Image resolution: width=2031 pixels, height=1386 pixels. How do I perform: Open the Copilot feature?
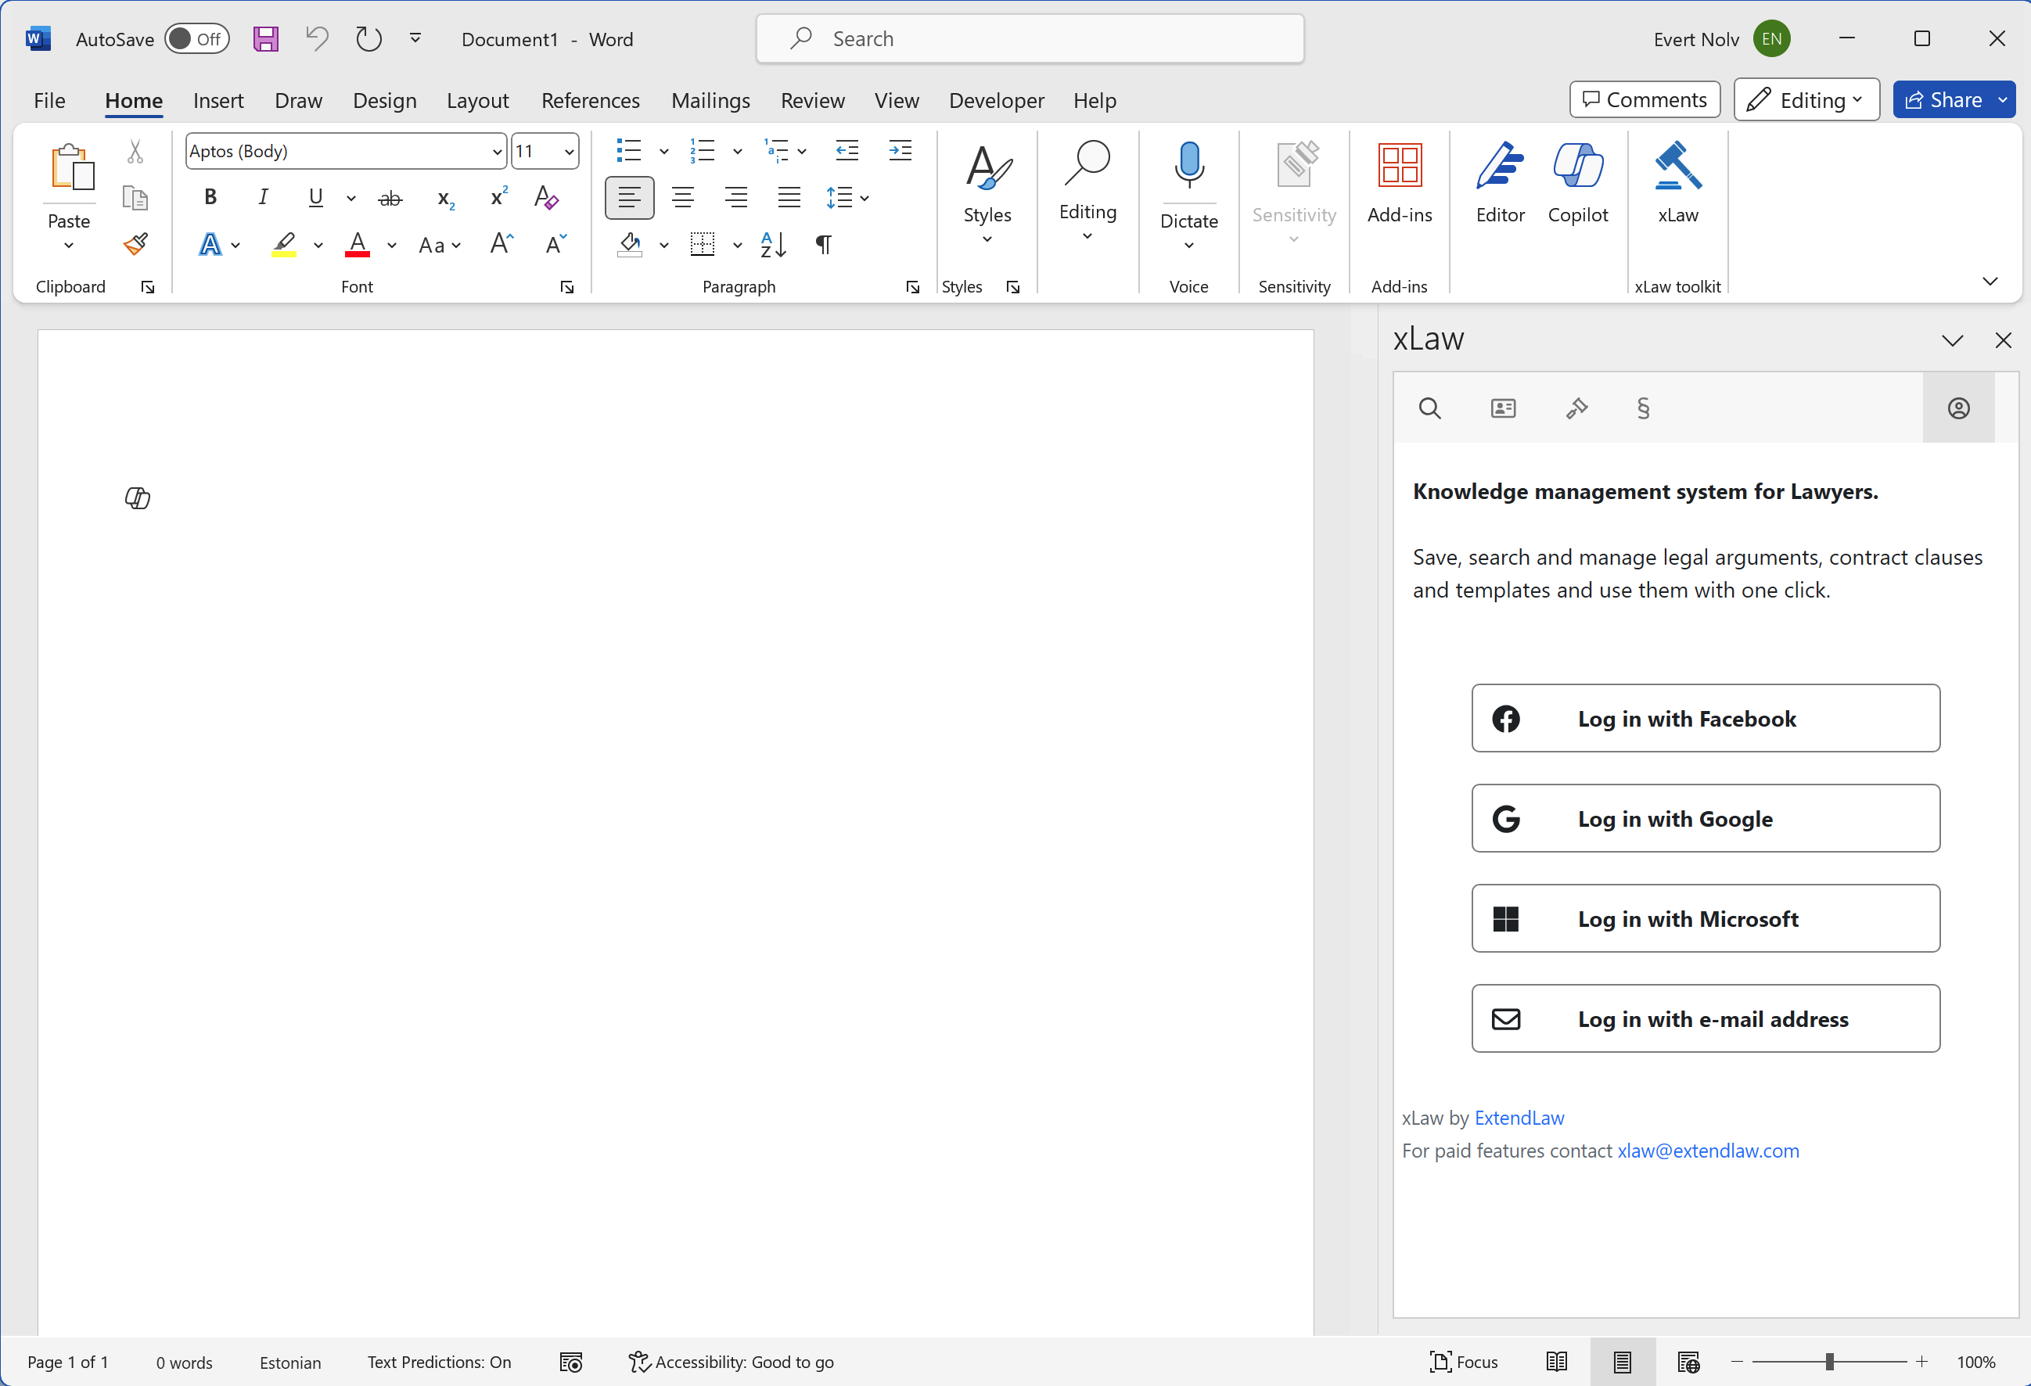tap(1578, 185)
